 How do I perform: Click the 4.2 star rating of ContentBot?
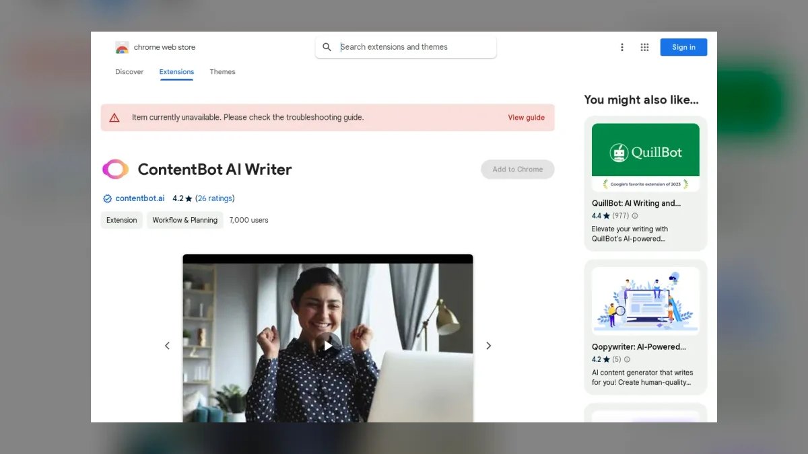coord(182,198)
